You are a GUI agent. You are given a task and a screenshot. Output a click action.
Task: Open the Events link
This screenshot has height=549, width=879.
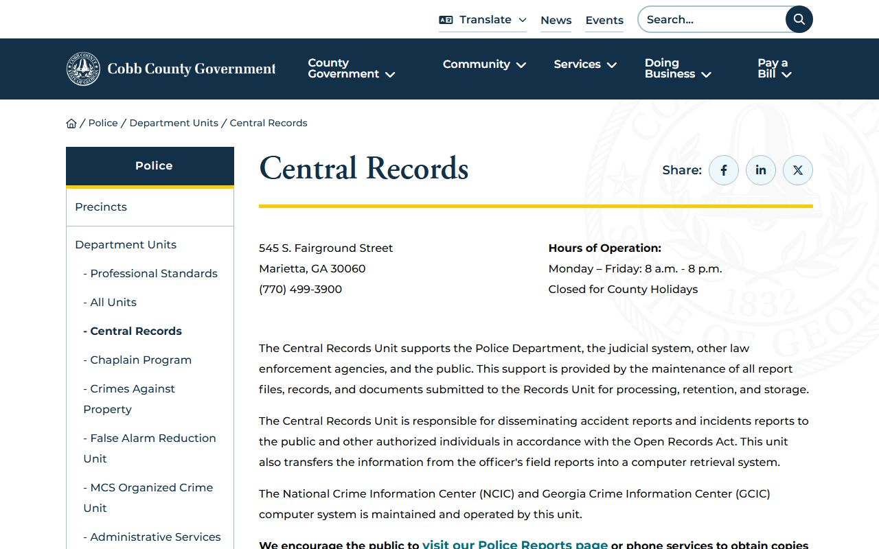click(x=604, y=21)
